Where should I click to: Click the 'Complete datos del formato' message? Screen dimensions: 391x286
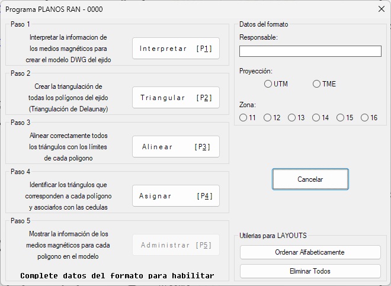pyautogui.click(x=117, y=276)
